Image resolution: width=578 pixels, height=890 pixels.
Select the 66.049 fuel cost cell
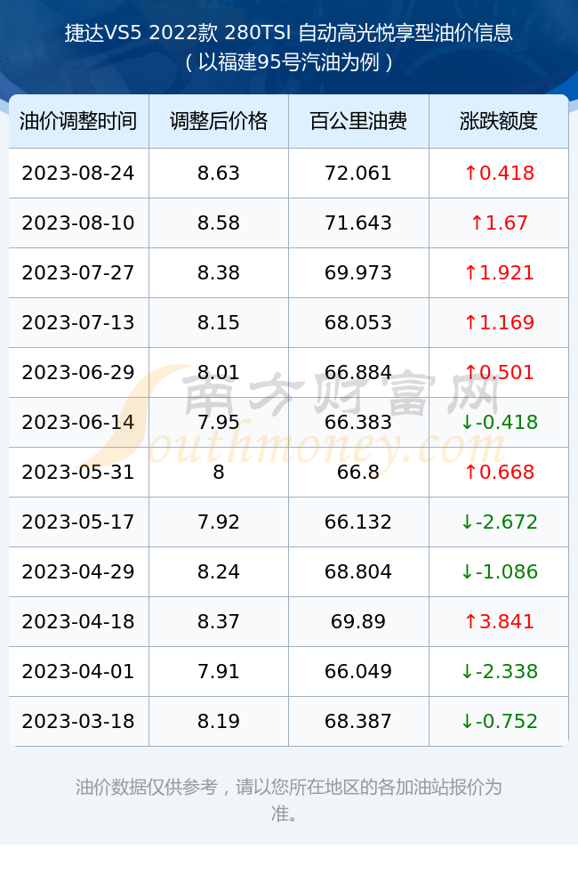(x=358, y=671)
